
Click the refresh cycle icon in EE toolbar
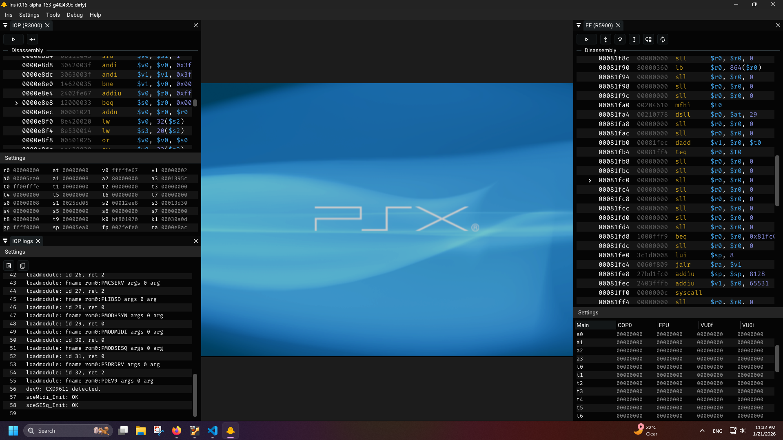(663, 40)
